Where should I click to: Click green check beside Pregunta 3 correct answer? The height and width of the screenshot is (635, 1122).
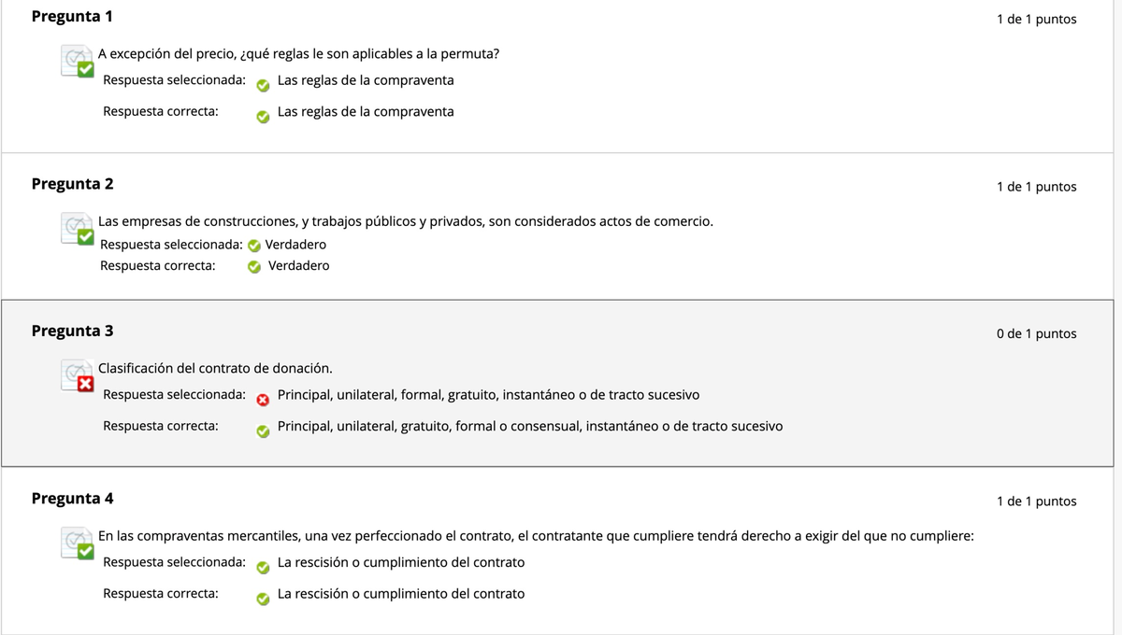pos(264,430)
